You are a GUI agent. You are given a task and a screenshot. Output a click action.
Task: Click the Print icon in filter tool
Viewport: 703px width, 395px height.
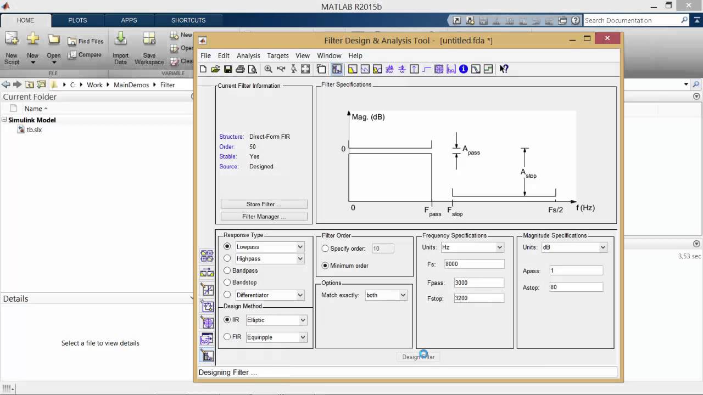240,69
